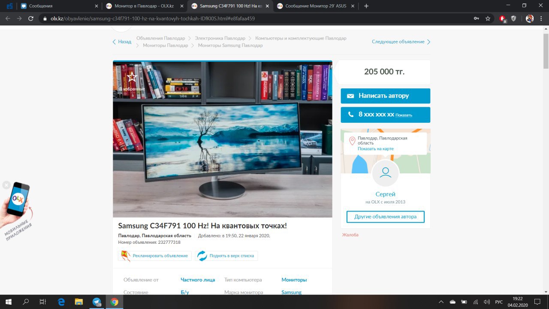Open Chrome three-dot menu
The image size is (549, 309).
coord(541,18)
